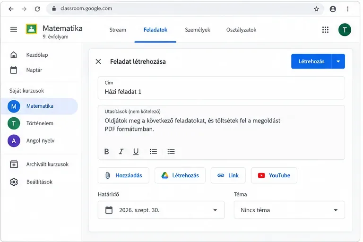Toggle the first list formatting icon
Screen dimensions: 363x242
[153, 151]
